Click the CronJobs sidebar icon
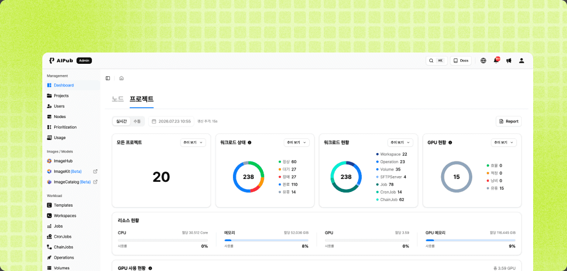Screen dimensions: 567x271 (50, 237)
